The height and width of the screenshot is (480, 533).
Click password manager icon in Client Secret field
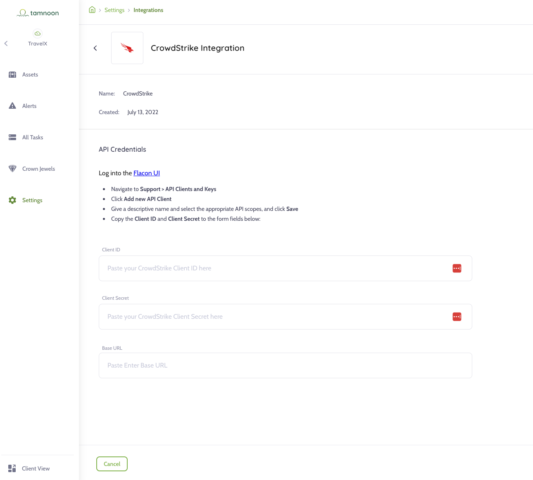[457, 317]
